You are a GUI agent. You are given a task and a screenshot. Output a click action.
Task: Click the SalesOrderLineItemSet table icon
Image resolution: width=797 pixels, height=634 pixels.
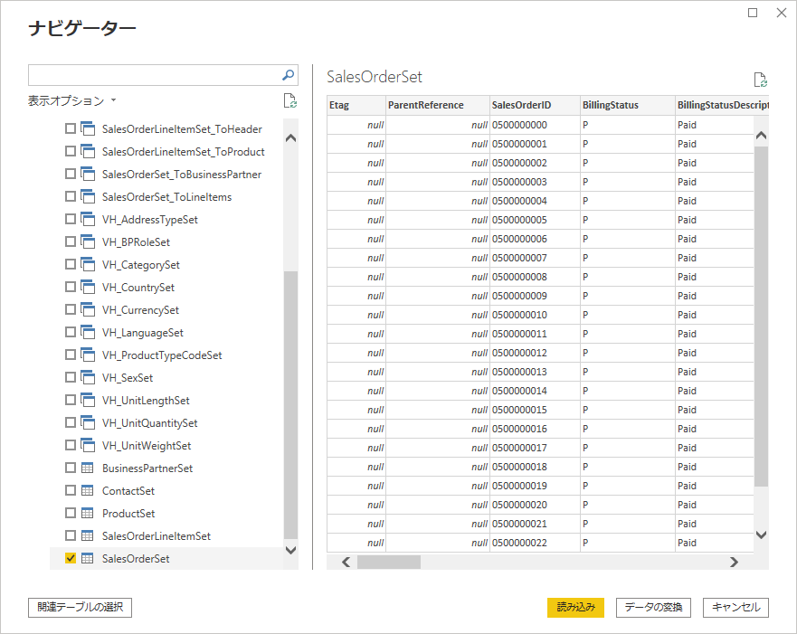(x=88, y=536)
